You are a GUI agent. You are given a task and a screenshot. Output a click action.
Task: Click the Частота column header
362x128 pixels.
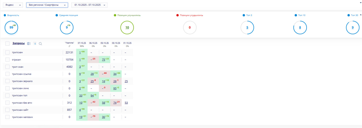[69, 43]
